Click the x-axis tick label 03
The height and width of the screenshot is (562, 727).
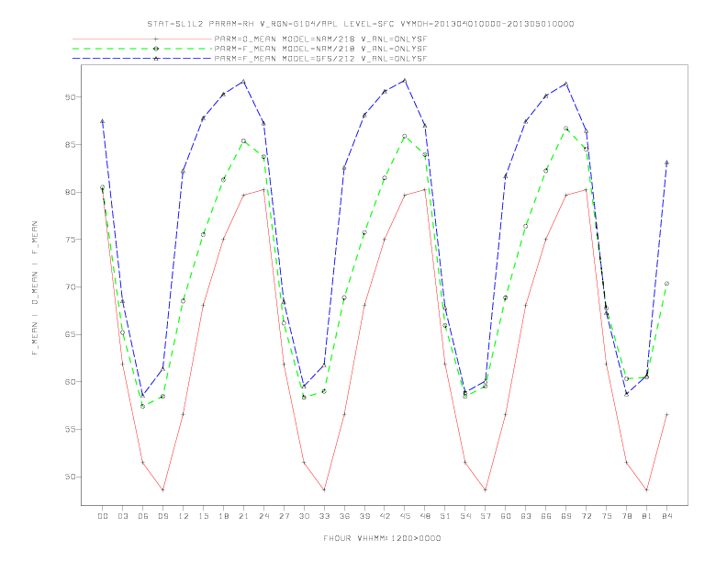(122, 516)
